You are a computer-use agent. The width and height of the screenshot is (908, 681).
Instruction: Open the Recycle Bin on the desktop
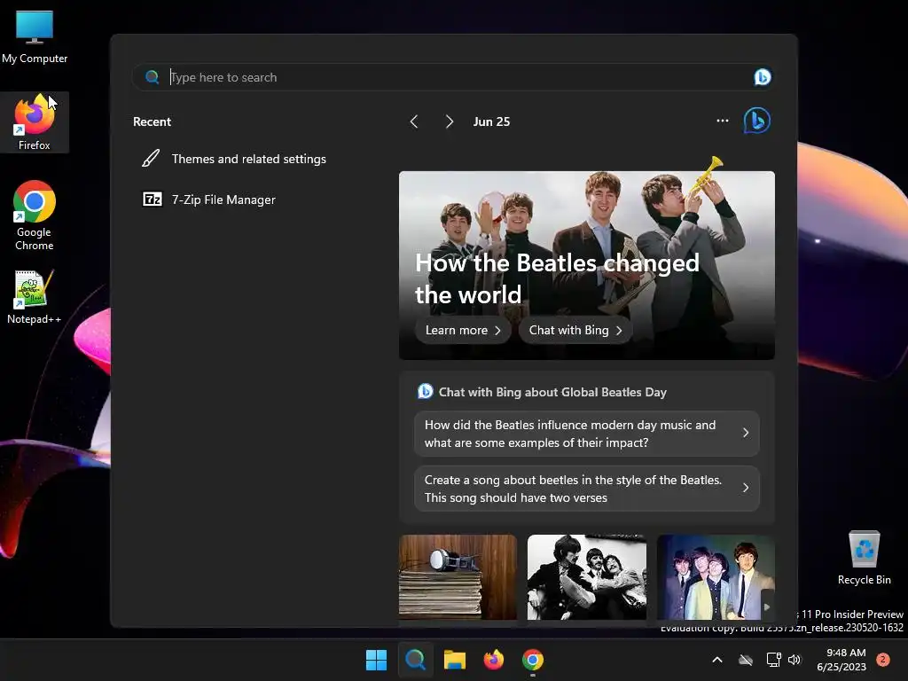pyautogui.click(x=864, y=558)
